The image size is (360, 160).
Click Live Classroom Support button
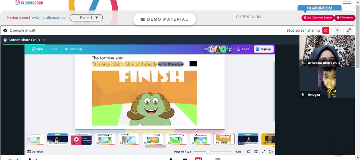[318, 18]
